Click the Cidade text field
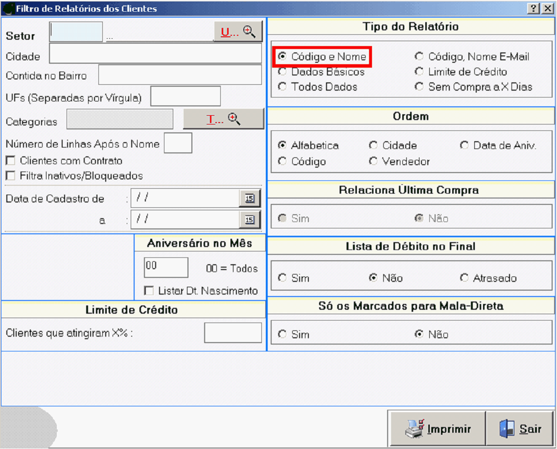 click(155, 54)
